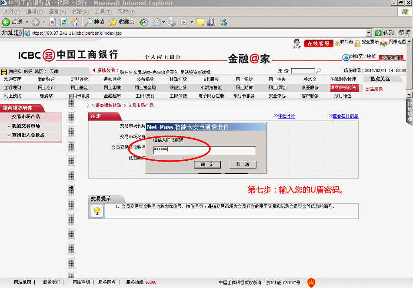Print the page with the printer icon
Image resolution: width=413 pixels, height=288 pixels.
click(172, 22)
